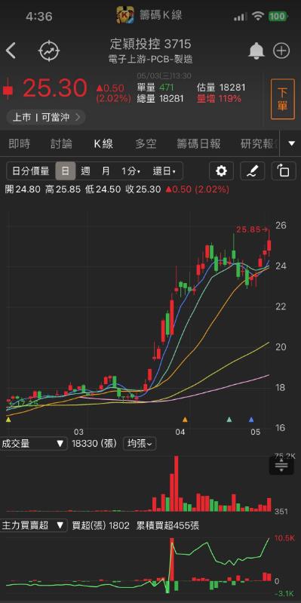Image resolution: width=301 pixels, height=603 pixels.
Task: Tap the 籌碼K線 app logo icon
Action: pos(125,16)
